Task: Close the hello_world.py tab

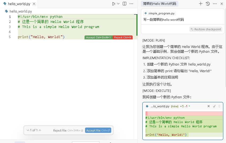Action: pos(34,4)
